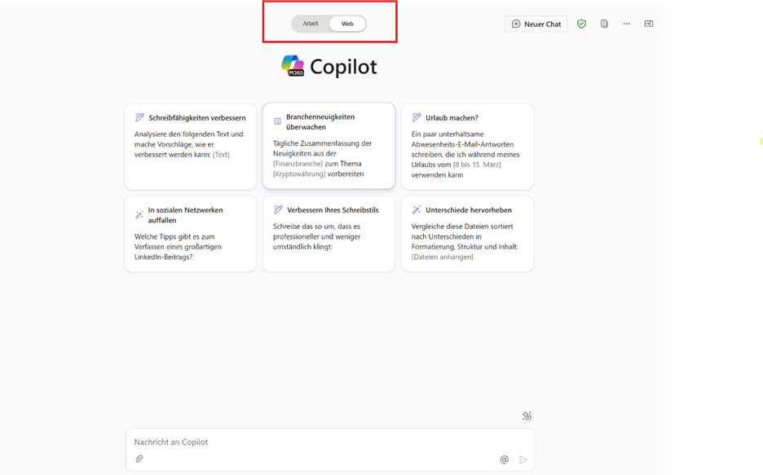Click the [Finanzbranche] placeholder text
Viewport: 763px width, 475px height.
coord(298,164)
